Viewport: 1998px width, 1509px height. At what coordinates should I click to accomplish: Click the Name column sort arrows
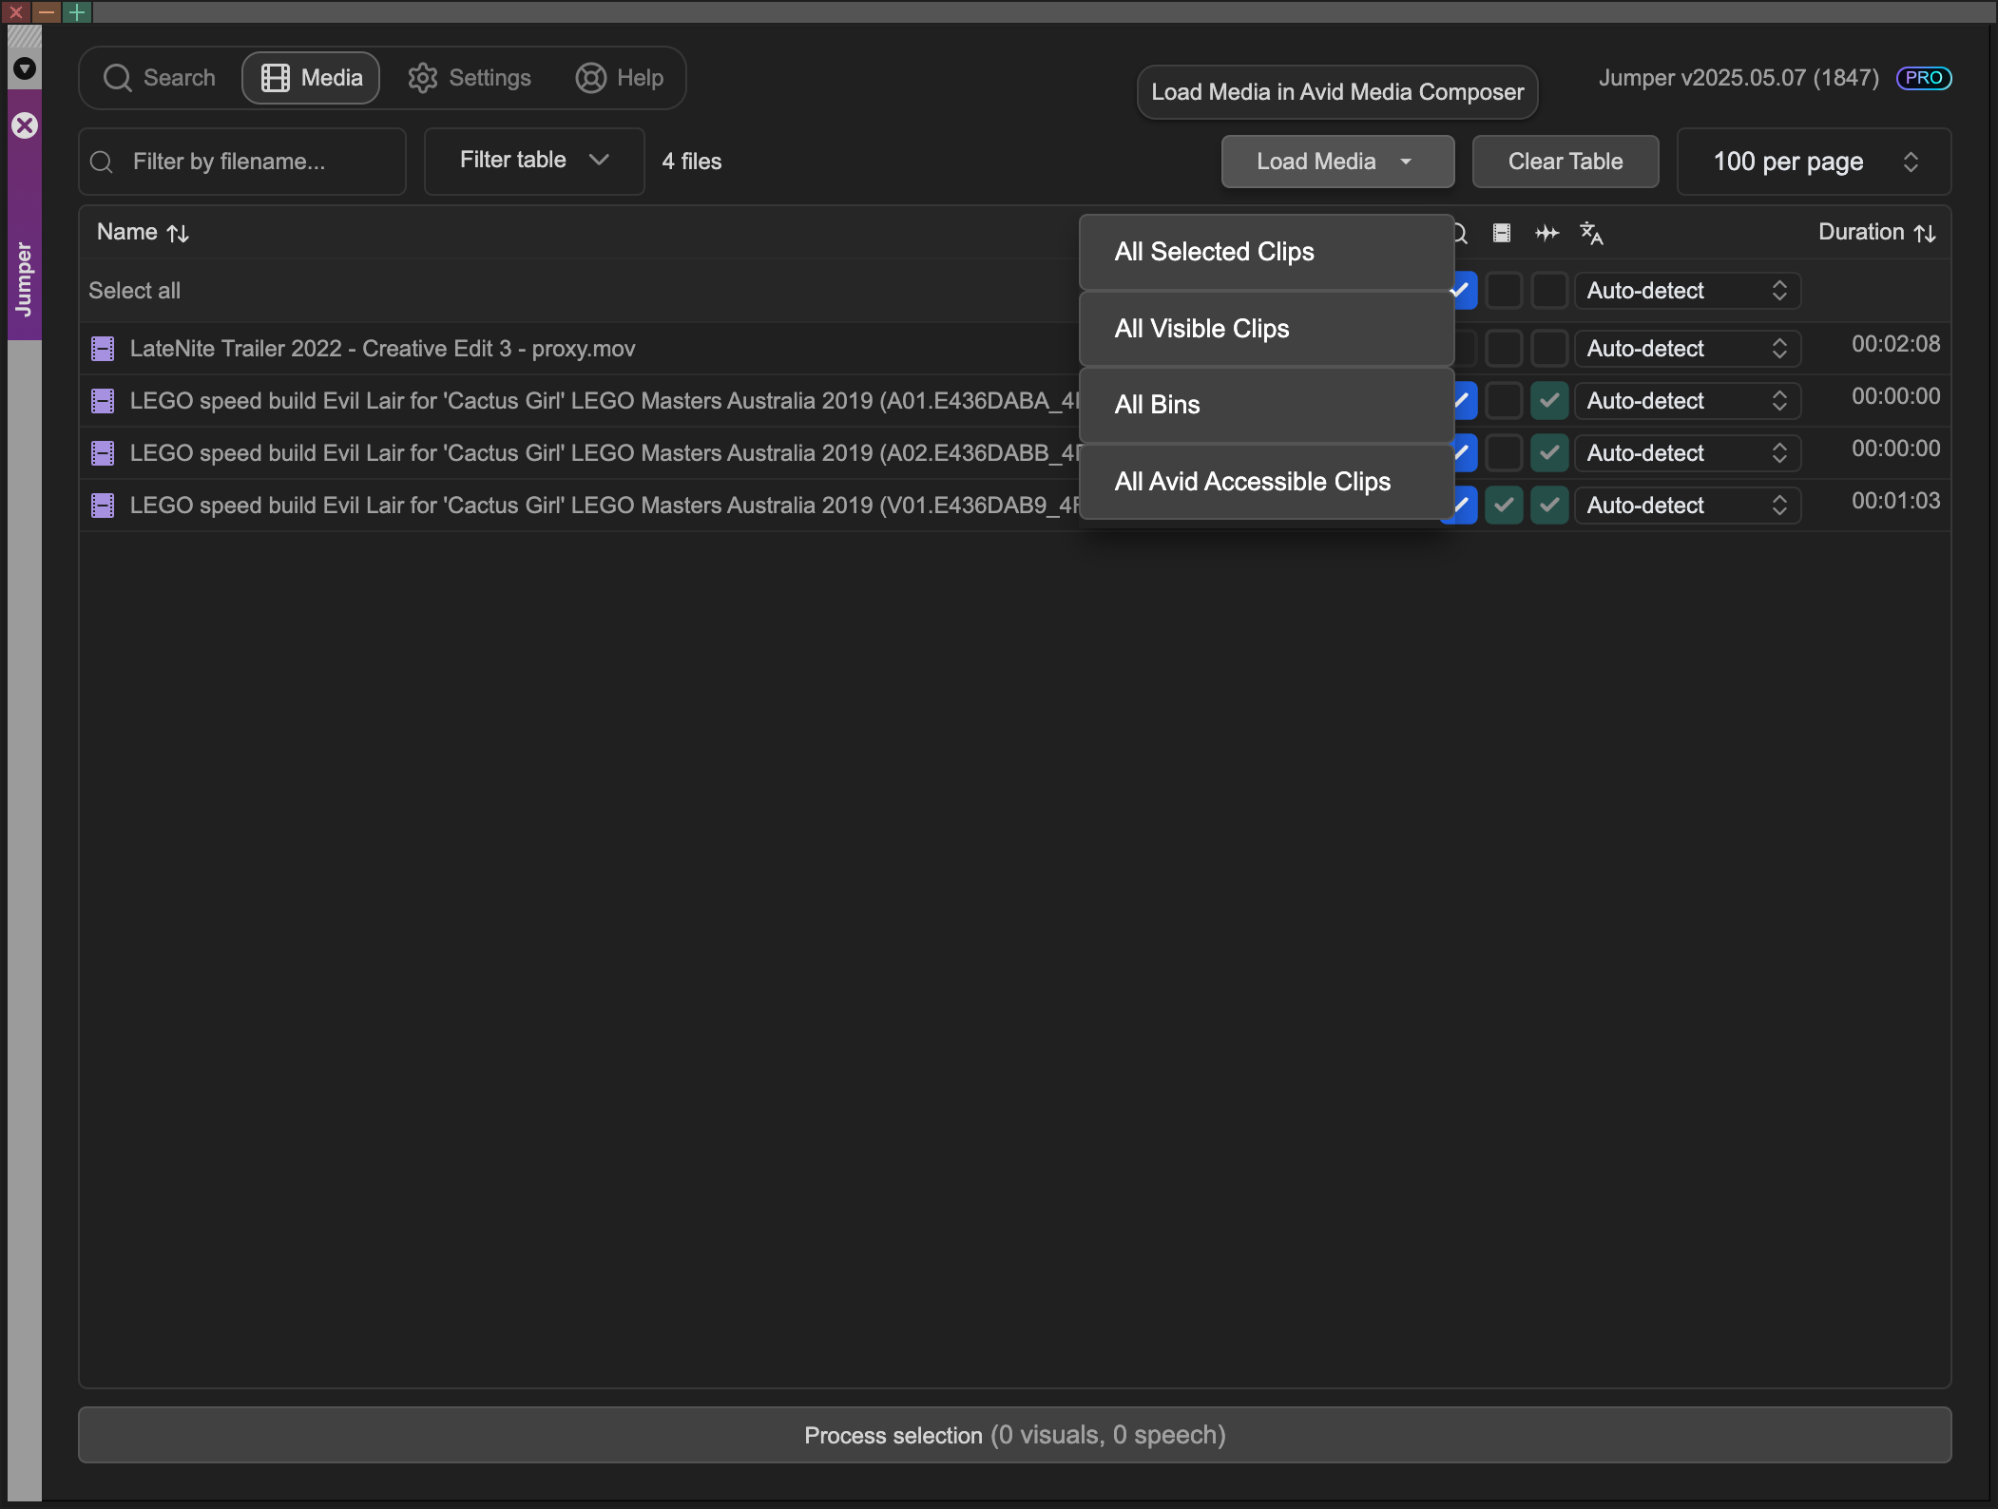point(178,234)
